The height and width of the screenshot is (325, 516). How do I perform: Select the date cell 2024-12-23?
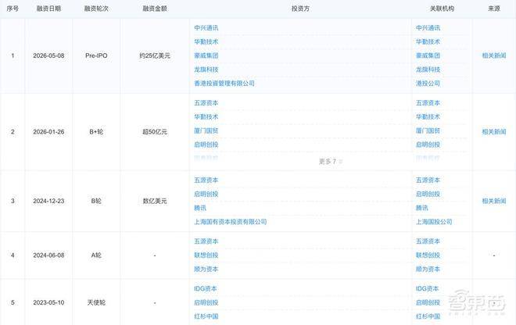click(48, 201)
